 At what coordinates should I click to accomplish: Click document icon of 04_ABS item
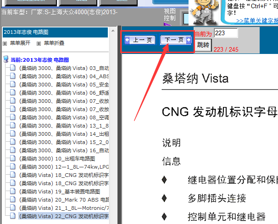point(12,76)
